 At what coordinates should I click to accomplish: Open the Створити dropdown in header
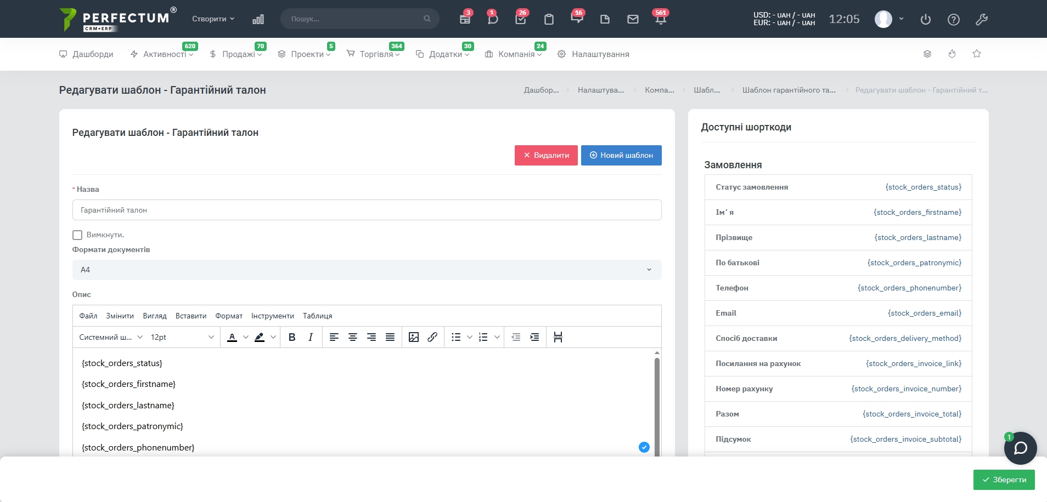tap(213, 19)
